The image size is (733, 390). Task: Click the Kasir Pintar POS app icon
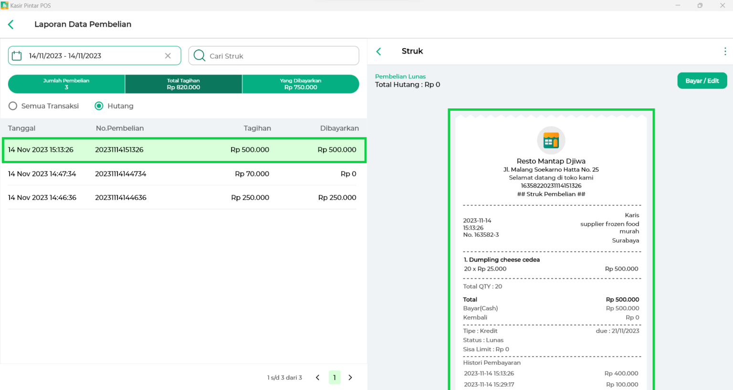point(5,5)
